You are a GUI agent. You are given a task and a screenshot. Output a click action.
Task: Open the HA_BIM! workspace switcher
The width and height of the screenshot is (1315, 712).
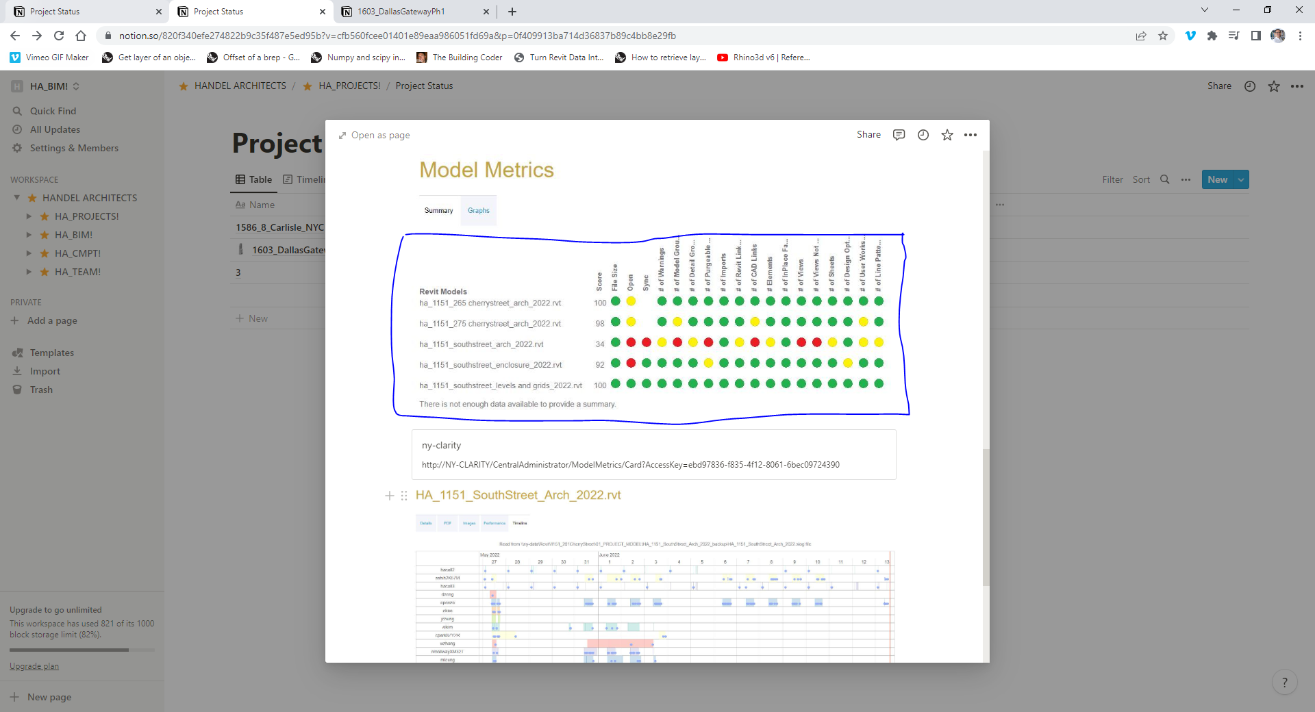48,86
